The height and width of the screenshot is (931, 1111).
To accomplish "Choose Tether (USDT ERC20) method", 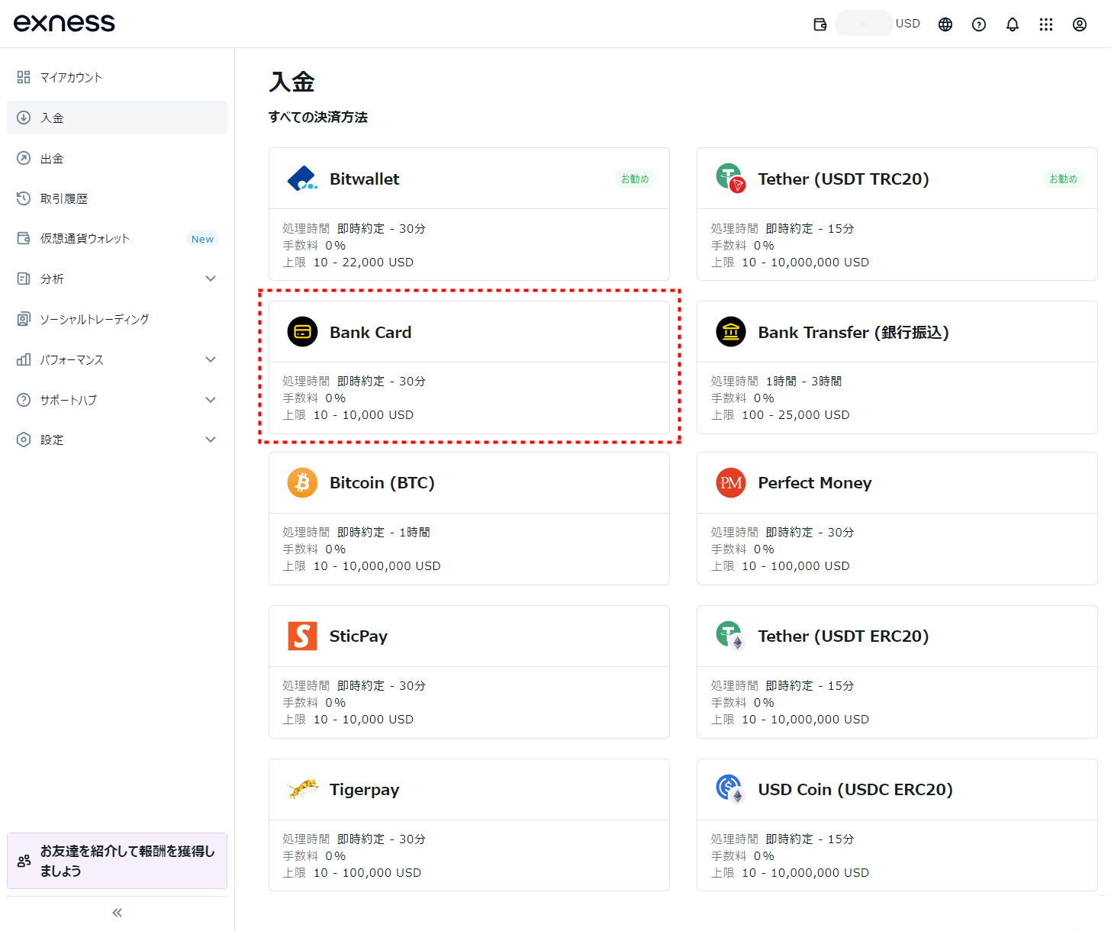I will point(897,672).
